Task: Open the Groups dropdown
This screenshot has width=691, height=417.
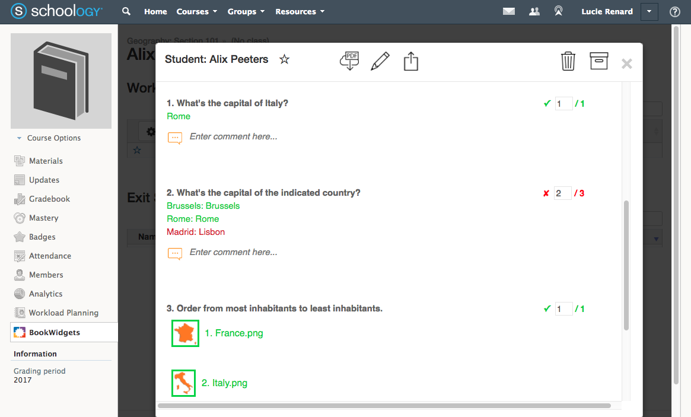Action: tap(246, 11)
